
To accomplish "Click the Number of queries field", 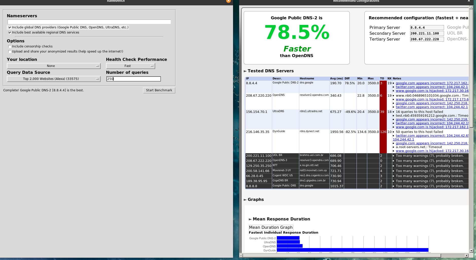I will click(133, 79).
